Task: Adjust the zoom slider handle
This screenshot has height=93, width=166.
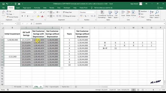Action: click(153, 90)
